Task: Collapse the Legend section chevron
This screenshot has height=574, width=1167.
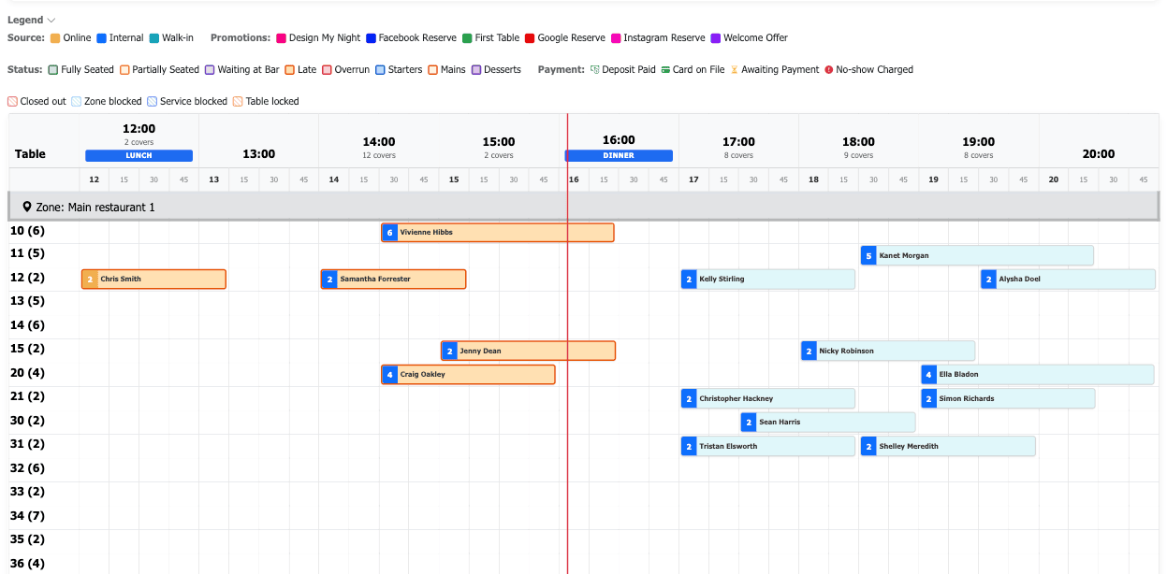Action: (x=51, y=21)
